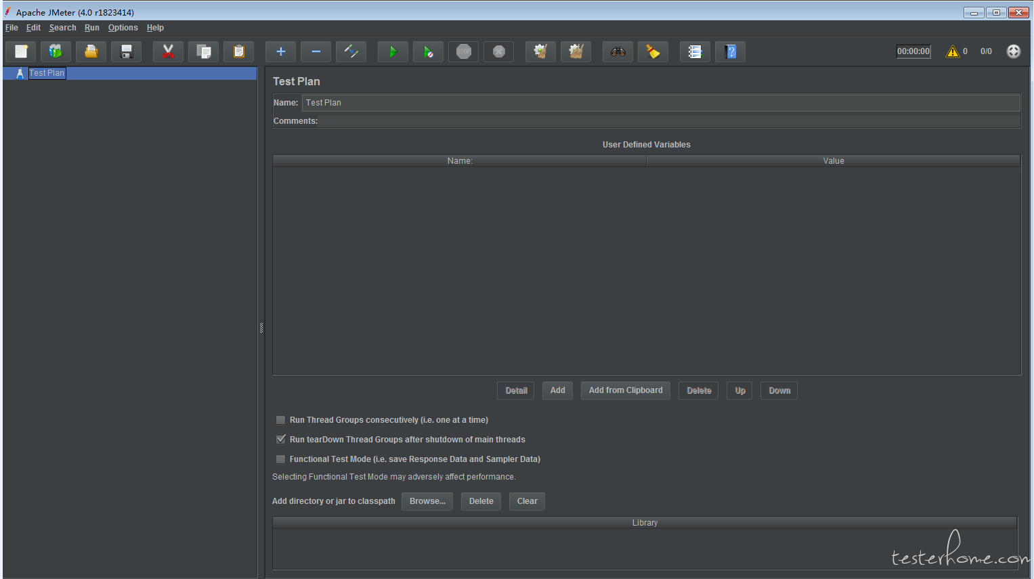
Task: Expand all nodes with plus icon
Action: click(x=280, y=51)
